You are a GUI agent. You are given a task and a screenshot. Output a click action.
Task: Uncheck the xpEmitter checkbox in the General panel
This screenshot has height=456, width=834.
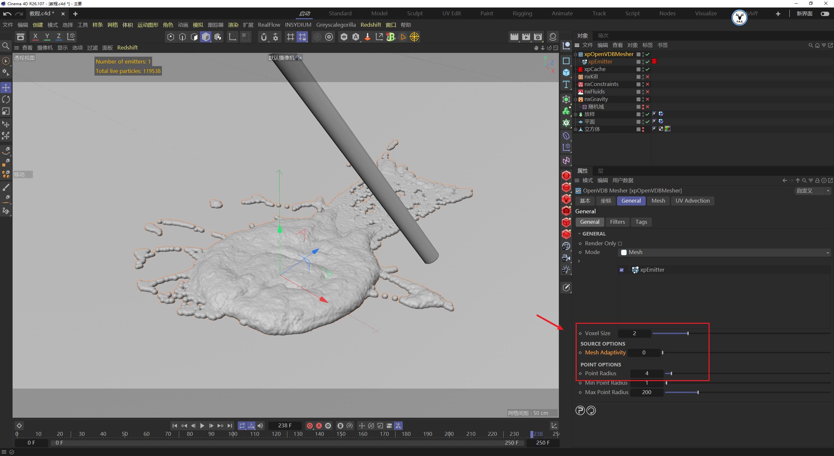click(622, 270)
